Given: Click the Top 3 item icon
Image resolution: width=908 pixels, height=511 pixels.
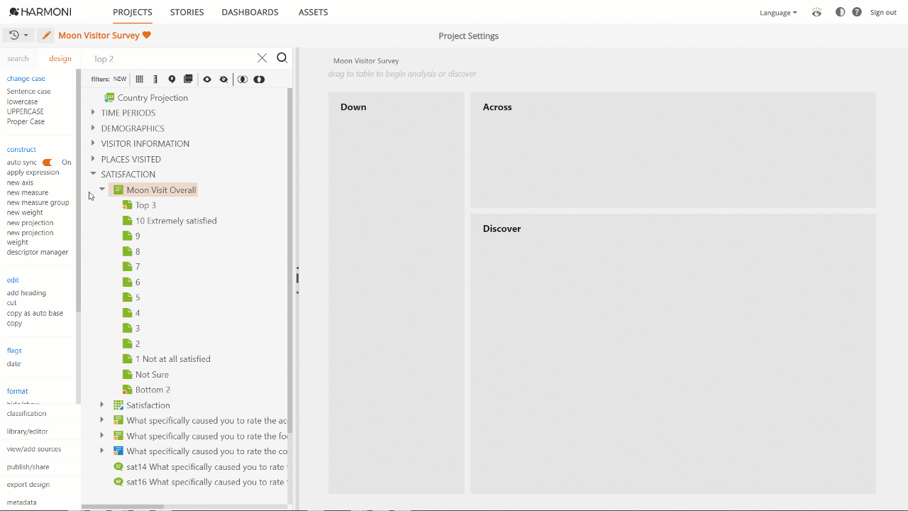Looking at the screenshot, I should 127,205.
